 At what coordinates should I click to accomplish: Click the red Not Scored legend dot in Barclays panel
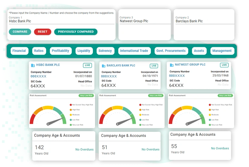click(140, 105)
